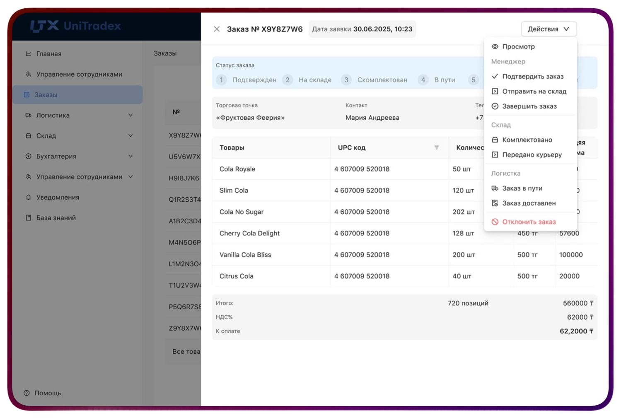Viewport: 621px width, 418px height.
Task: Open the Действия dropdown menu
Action: 548,29
